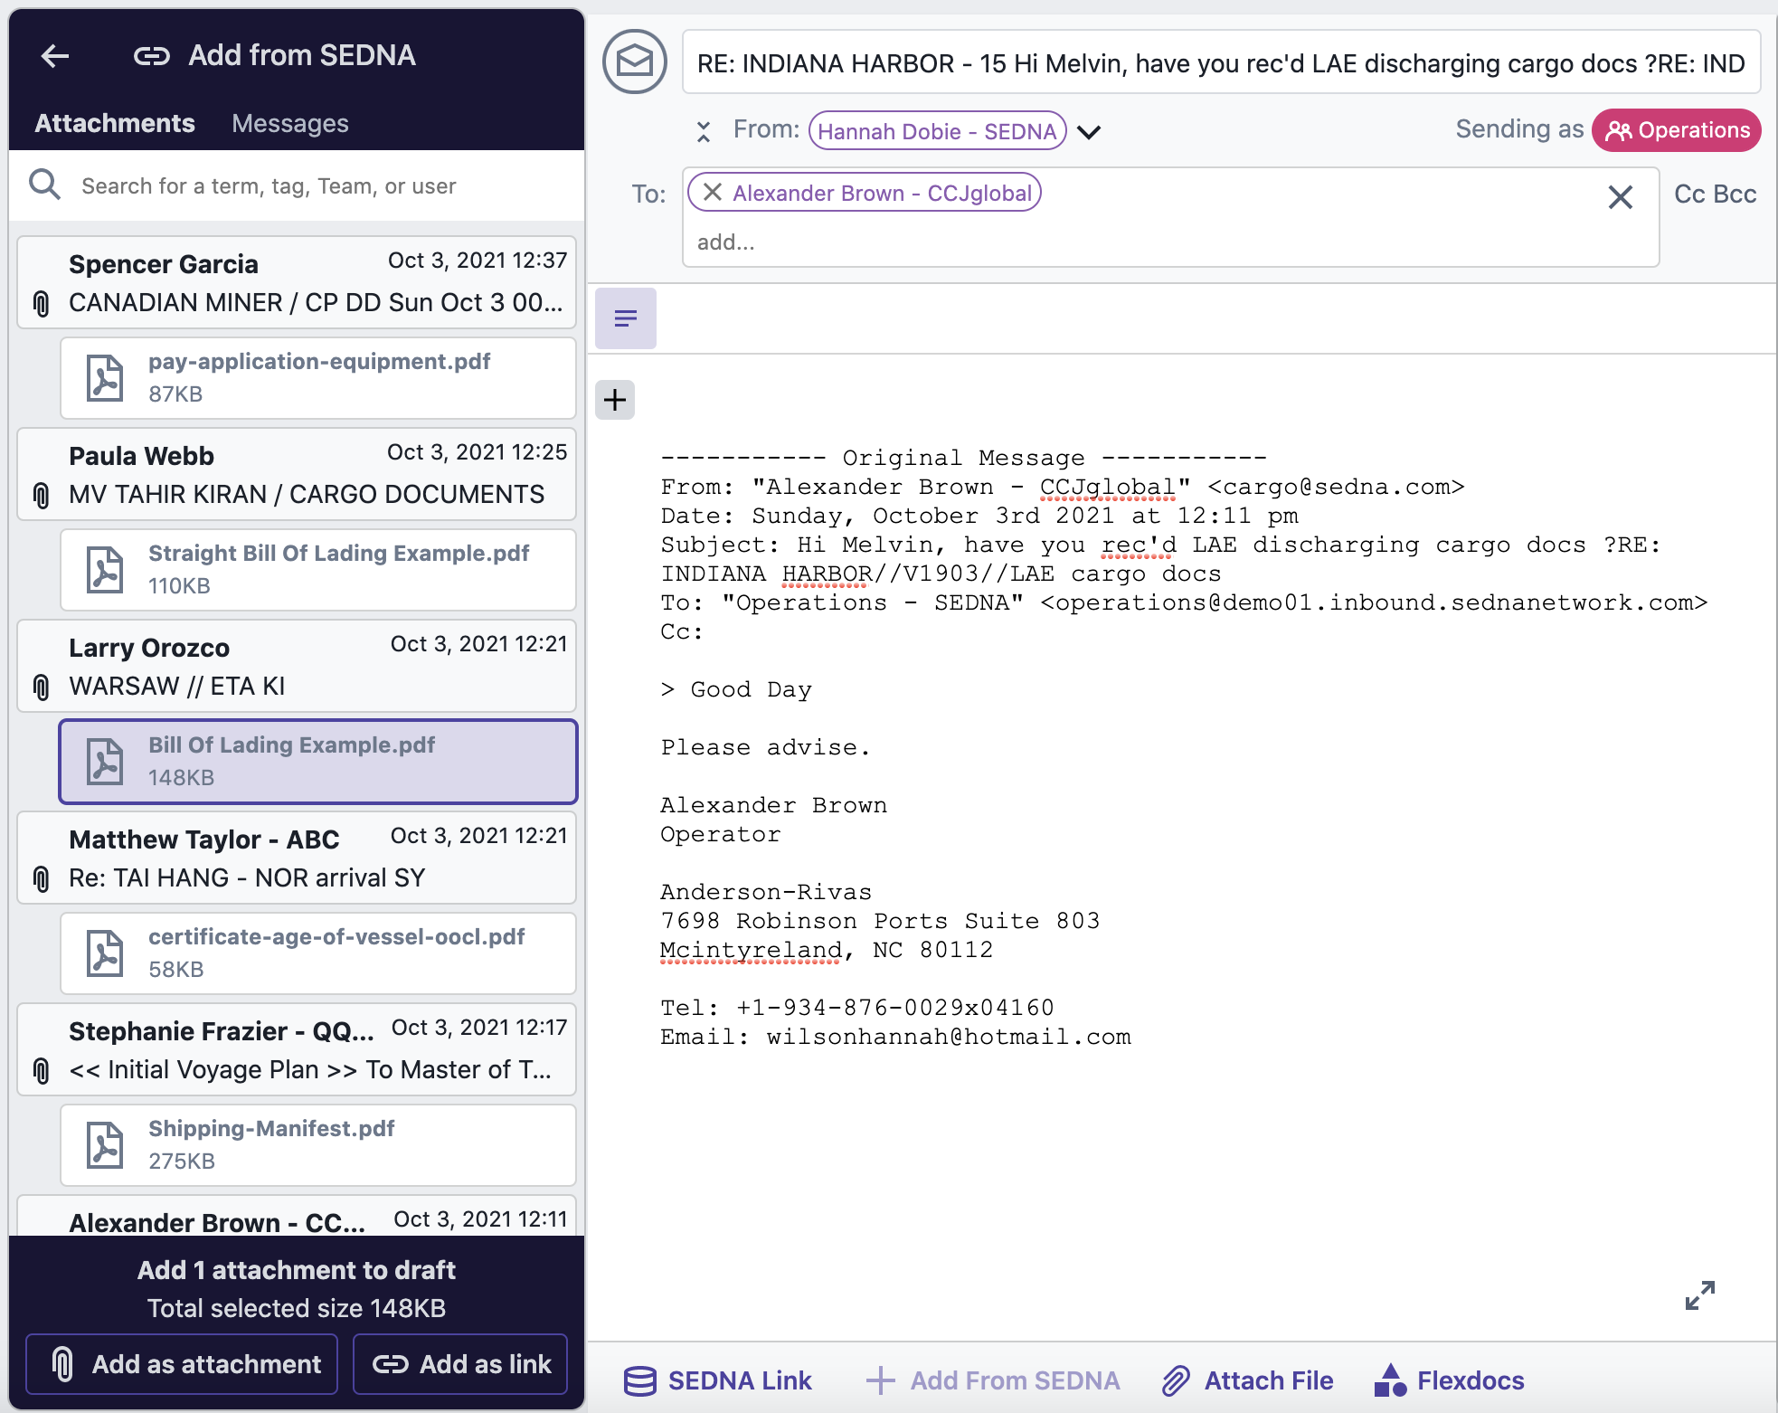
Task: Click into the email body at Please advise.
Action: click(765, 748)
